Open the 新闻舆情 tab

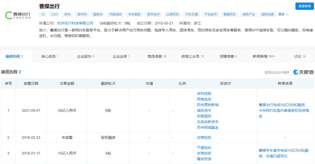click(x=264, y=56)
